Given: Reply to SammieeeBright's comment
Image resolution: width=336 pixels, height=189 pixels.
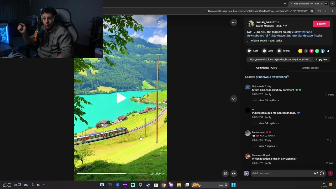Looking at the screenshot, I should pyautogui.click(x=268, y=163).
